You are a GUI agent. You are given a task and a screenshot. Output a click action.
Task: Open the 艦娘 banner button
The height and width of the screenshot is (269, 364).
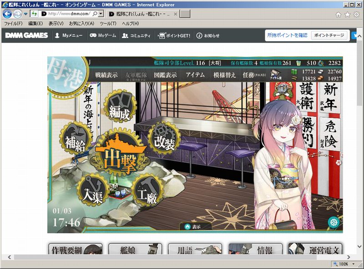pyautogui.click(x=135, y=249)
